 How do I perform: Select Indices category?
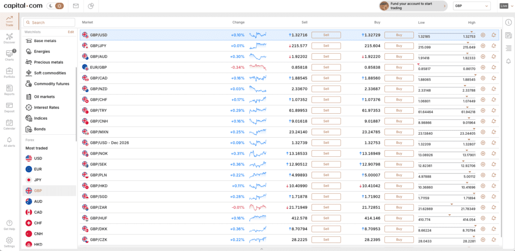pos(41,118)
